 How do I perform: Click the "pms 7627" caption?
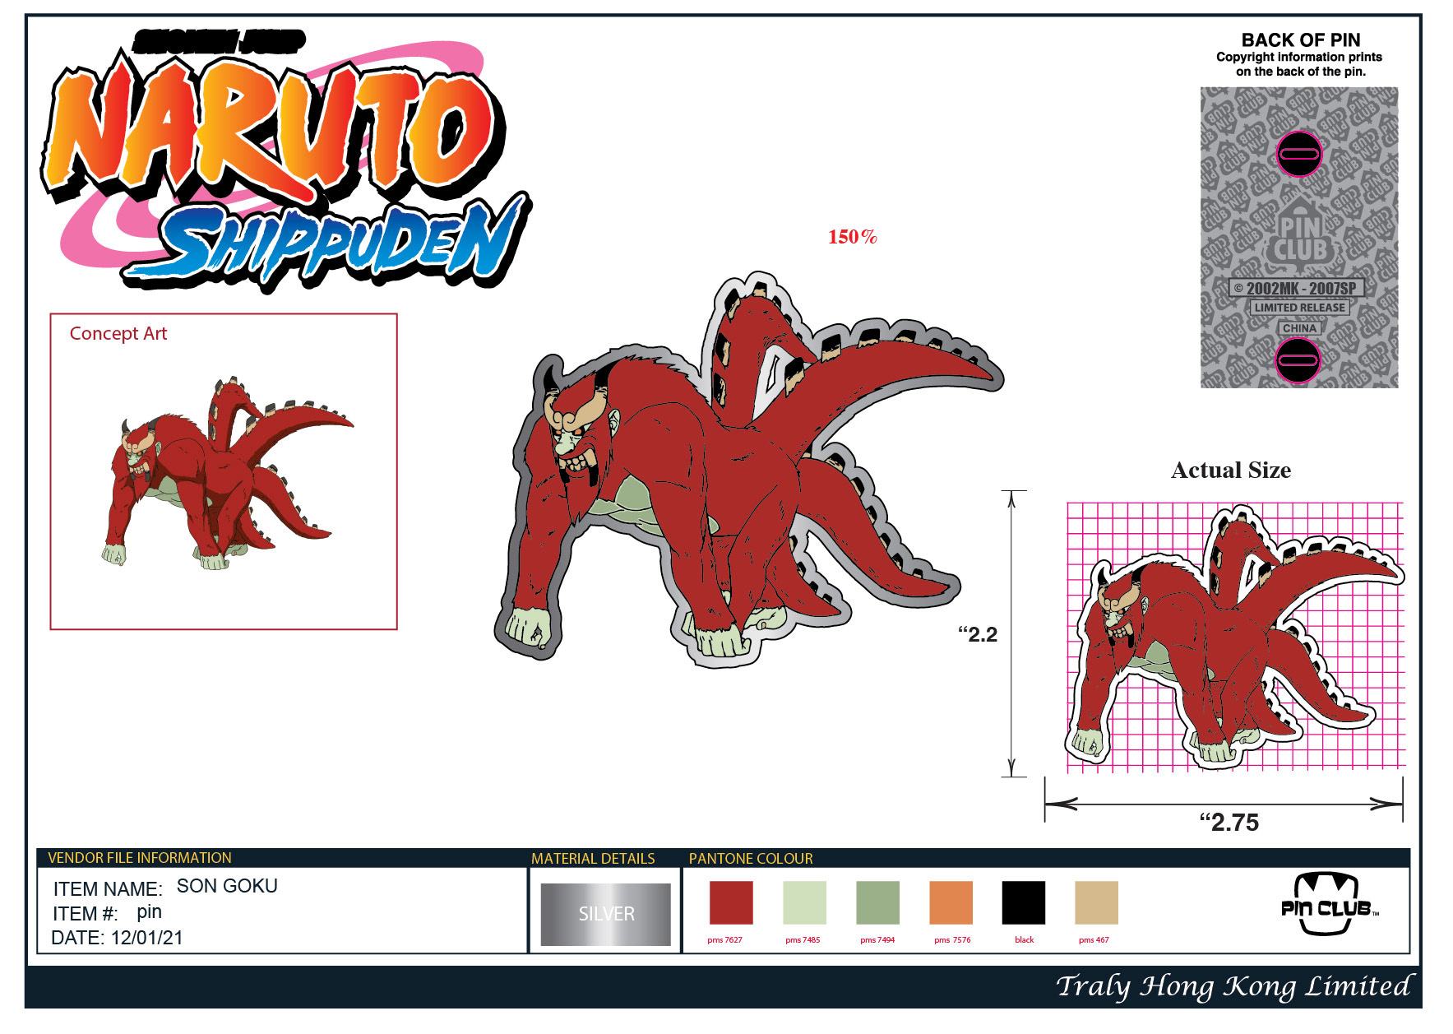(x=724, y=939)
